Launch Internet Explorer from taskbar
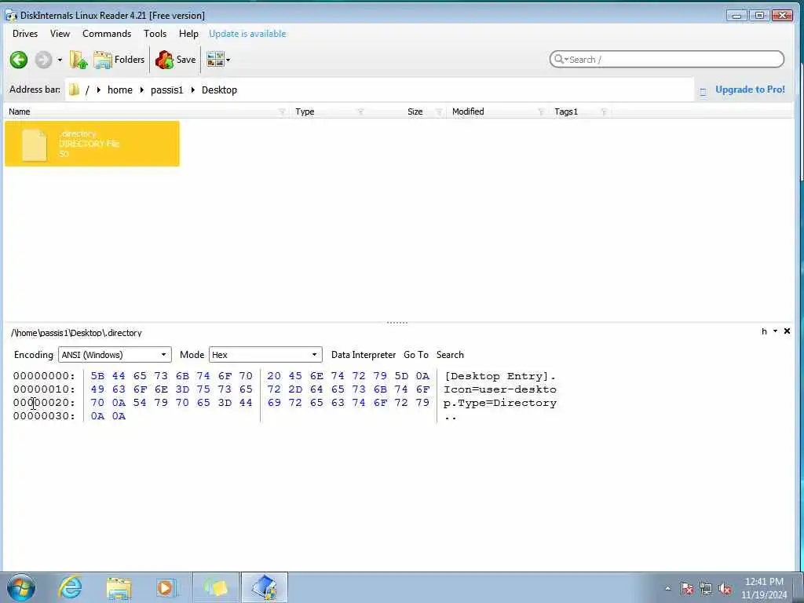 pos(70,587)
